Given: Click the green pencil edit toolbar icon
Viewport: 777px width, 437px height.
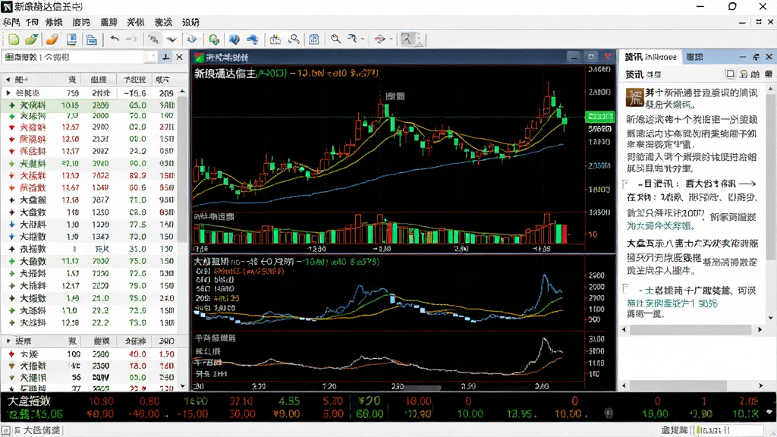Looking at the screenshot, I should (x=32, y=39).
